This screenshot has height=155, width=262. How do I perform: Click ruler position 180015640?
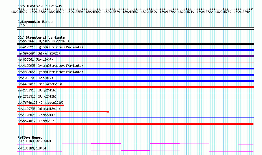[56, 12]
